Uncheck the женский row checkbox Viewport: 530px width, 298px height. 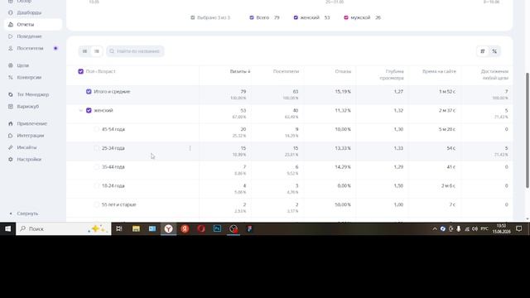point(89,110)
